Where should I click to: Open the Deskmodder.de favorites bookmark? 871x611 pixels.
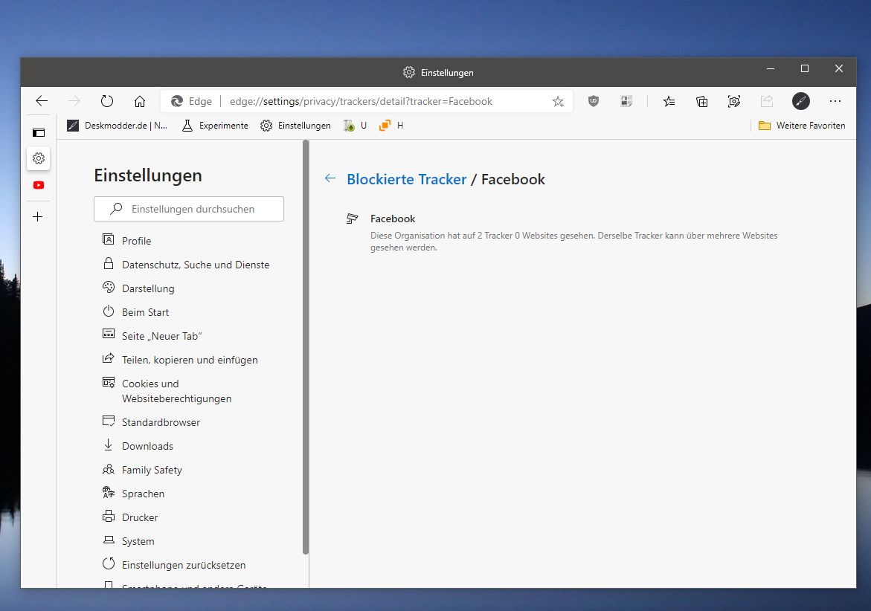point(118,126)
